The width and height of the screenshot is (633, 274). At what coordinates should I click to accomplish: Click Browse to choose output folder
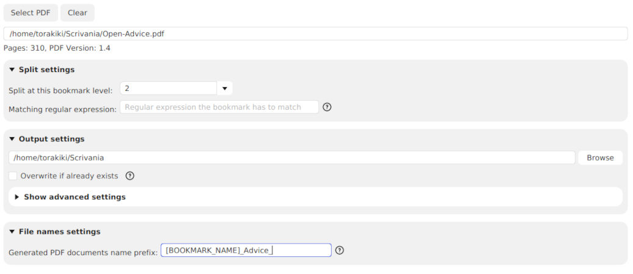(600, 157)
